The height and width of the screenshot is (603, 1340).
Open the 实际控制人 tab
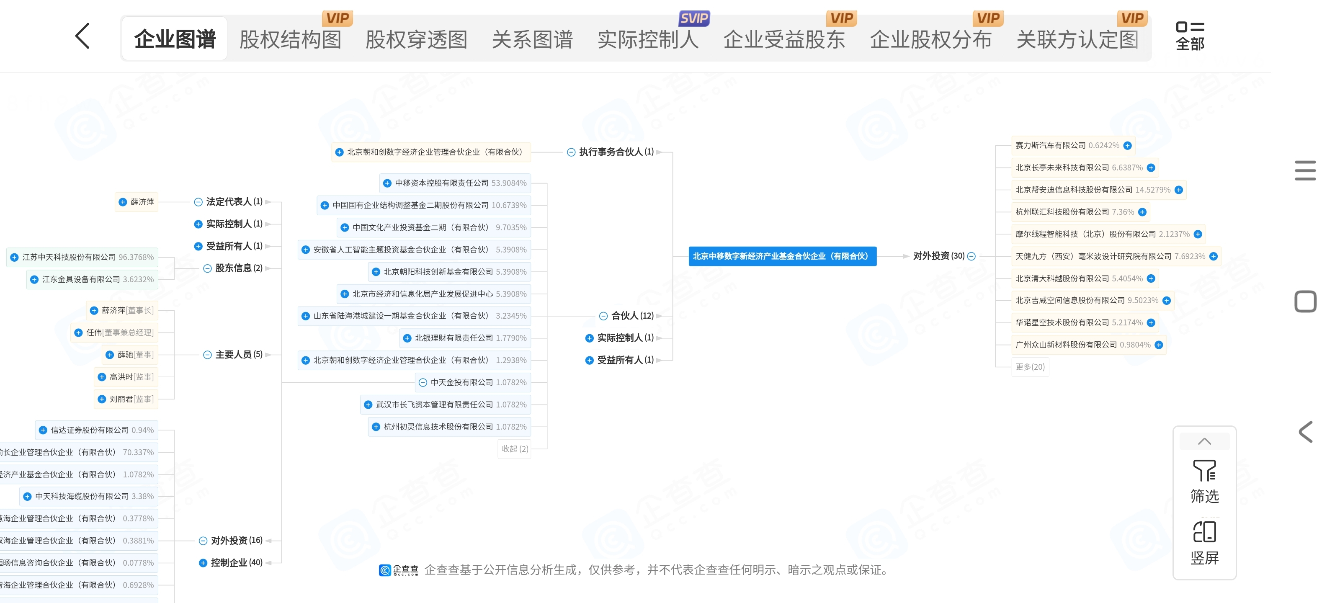(648, 39)
